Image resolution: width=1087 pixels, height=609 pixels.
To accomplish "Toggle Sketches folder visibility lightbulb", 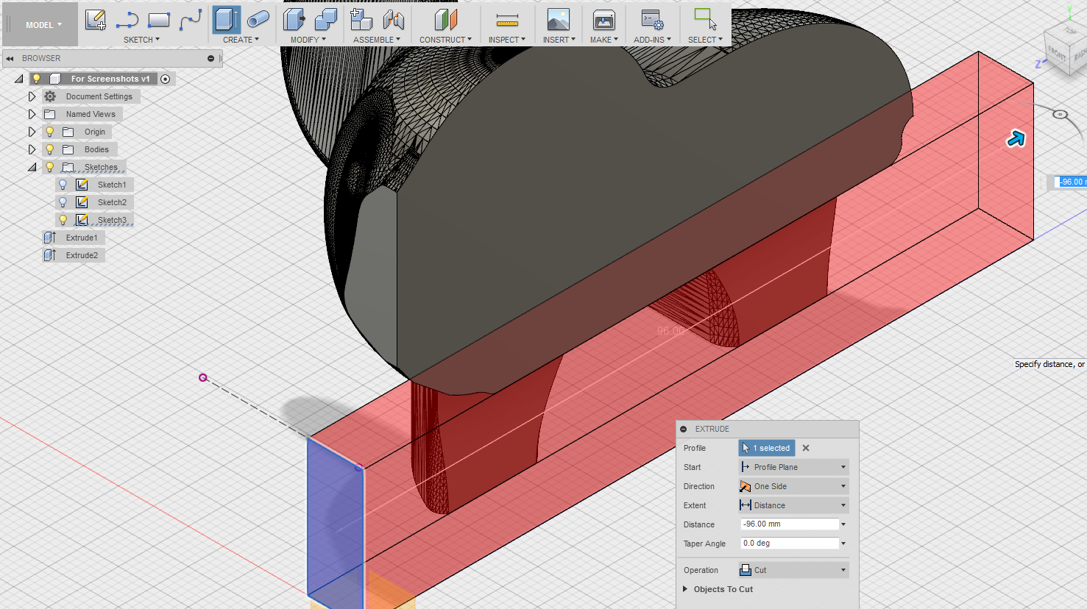I will (50, 167).
